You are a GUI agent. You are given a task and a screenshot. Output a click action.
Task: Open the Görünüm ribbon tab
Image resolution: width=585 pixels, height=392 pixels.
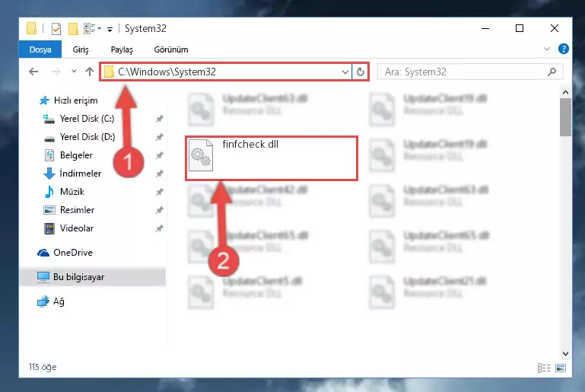tap(171, 49)
